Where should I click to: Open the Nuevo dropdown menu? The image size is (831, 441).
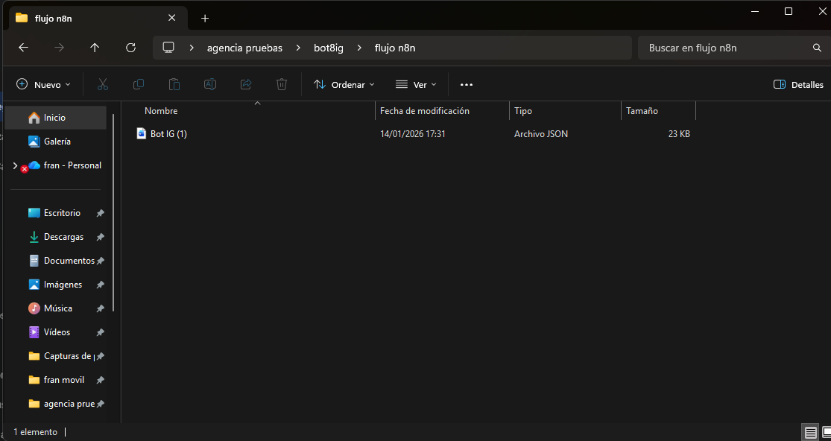[43, 85]
